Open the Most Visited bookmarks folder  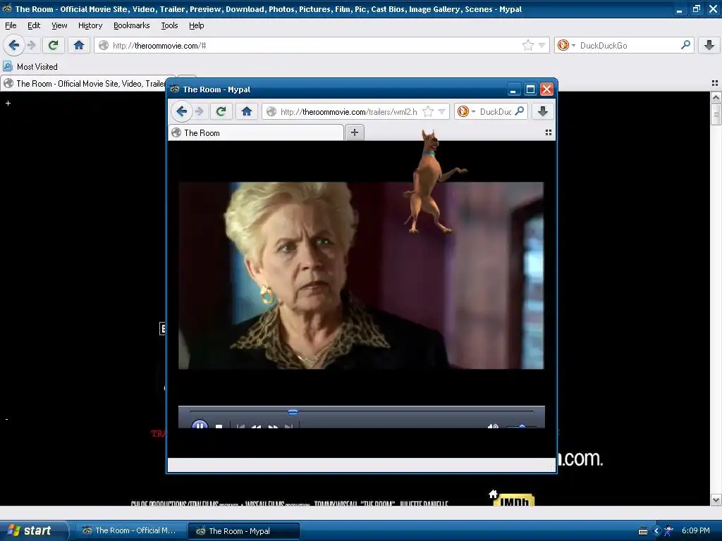(30, 67)
